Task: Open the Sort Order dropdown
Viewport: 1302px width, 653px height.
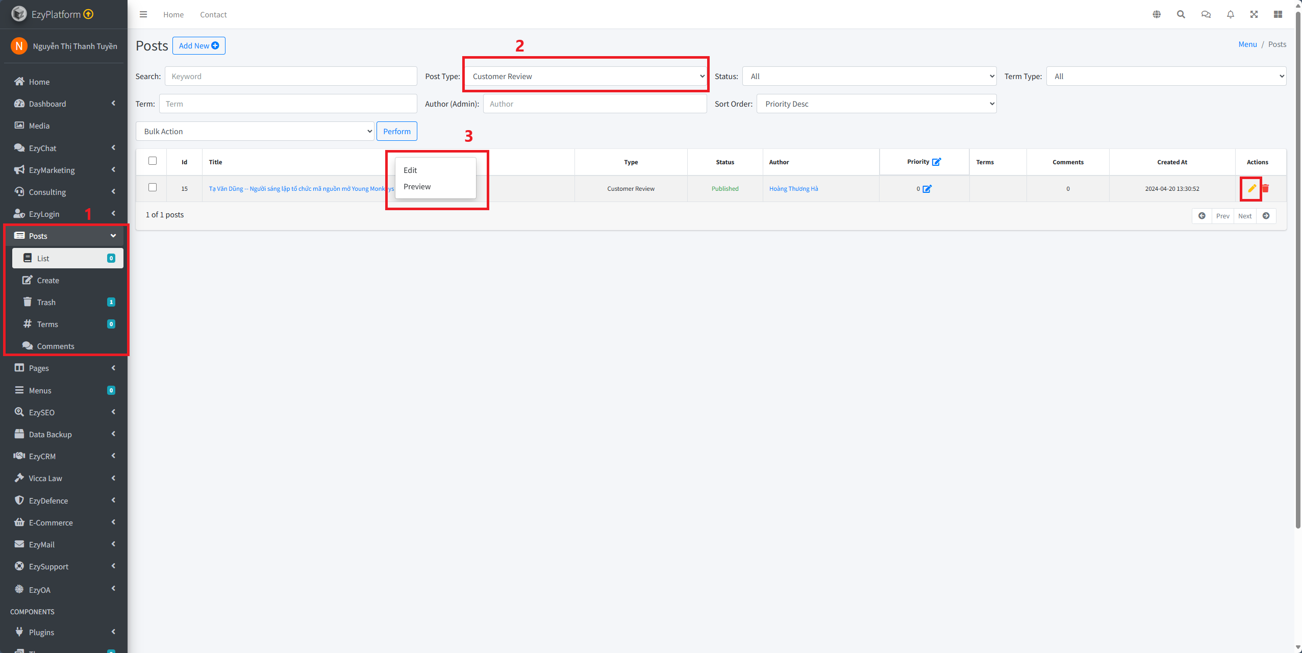Action: click(877, 104)
